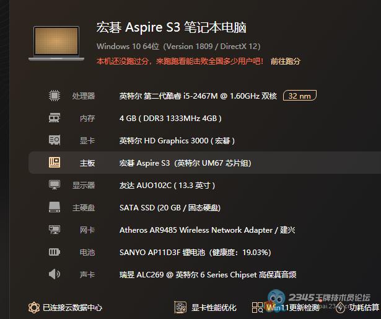Image resolution: width=381 pixels, height=319 pixels.
Task: Click the Aspire S3 UM67 chipset value
Action: [185, 163]
